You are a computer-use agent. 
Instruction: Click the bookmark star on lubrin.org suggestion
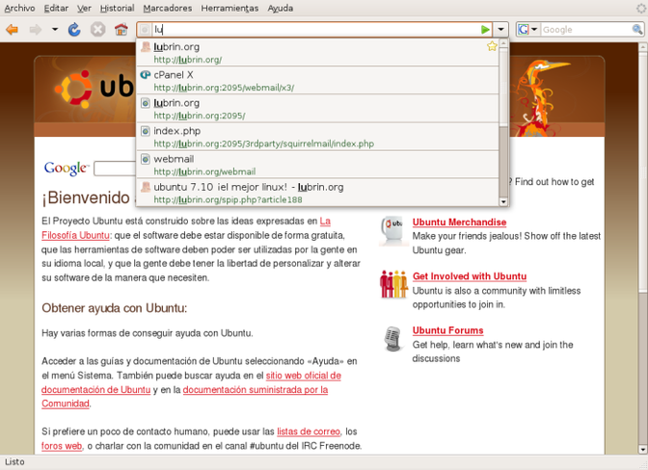click(x=492, y=46)
